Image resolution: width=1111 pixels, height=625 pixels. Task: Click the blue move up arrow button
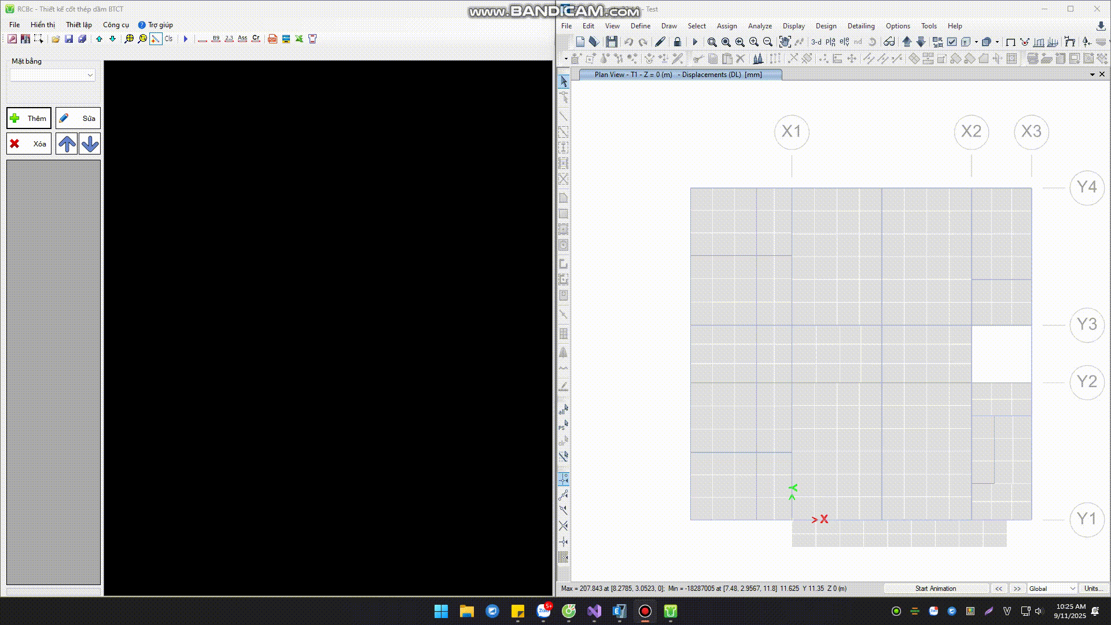click(67, 144)
